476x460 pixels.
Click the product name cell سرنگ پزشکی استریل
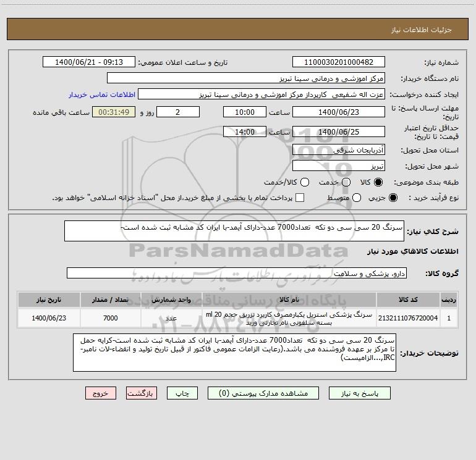pyautogui.click(x=289, y=318)
